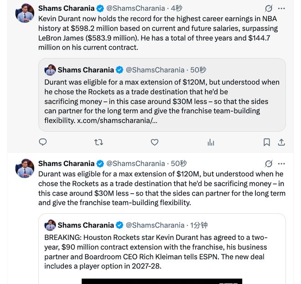The width and height of the screenshot is (301, 284).
Task: Open Grok icon on second tweet
Action: coord(269,164)
